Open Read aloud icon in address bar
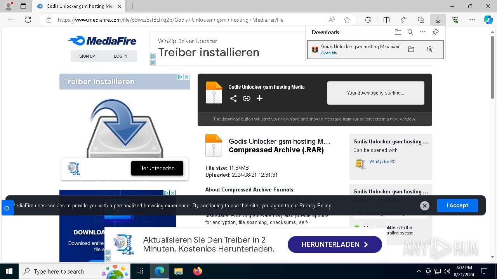This screenshot has width=497, height=279. click(332, 20)
